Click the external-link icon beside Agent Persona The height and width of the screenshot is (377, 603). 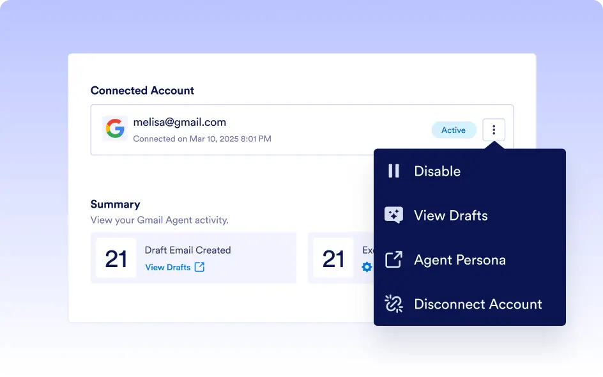[x=393, y=259]
